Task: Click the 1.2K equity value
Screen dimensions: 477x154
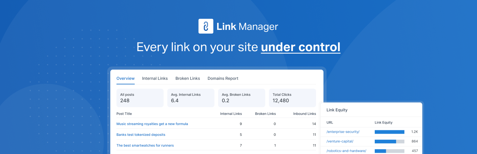Action: point(415,132)
